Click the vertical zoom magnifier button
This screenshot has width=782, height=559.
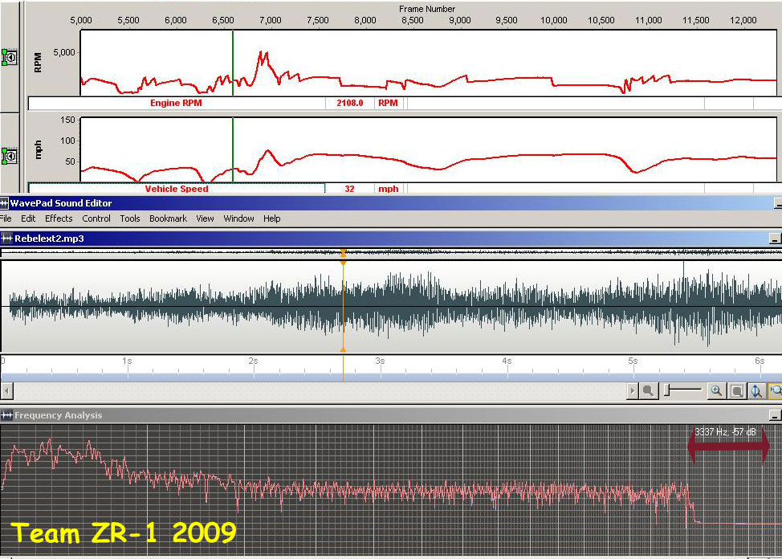pos(756,391)
